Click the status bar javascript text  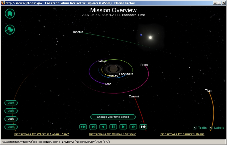[x=56, y=142]
